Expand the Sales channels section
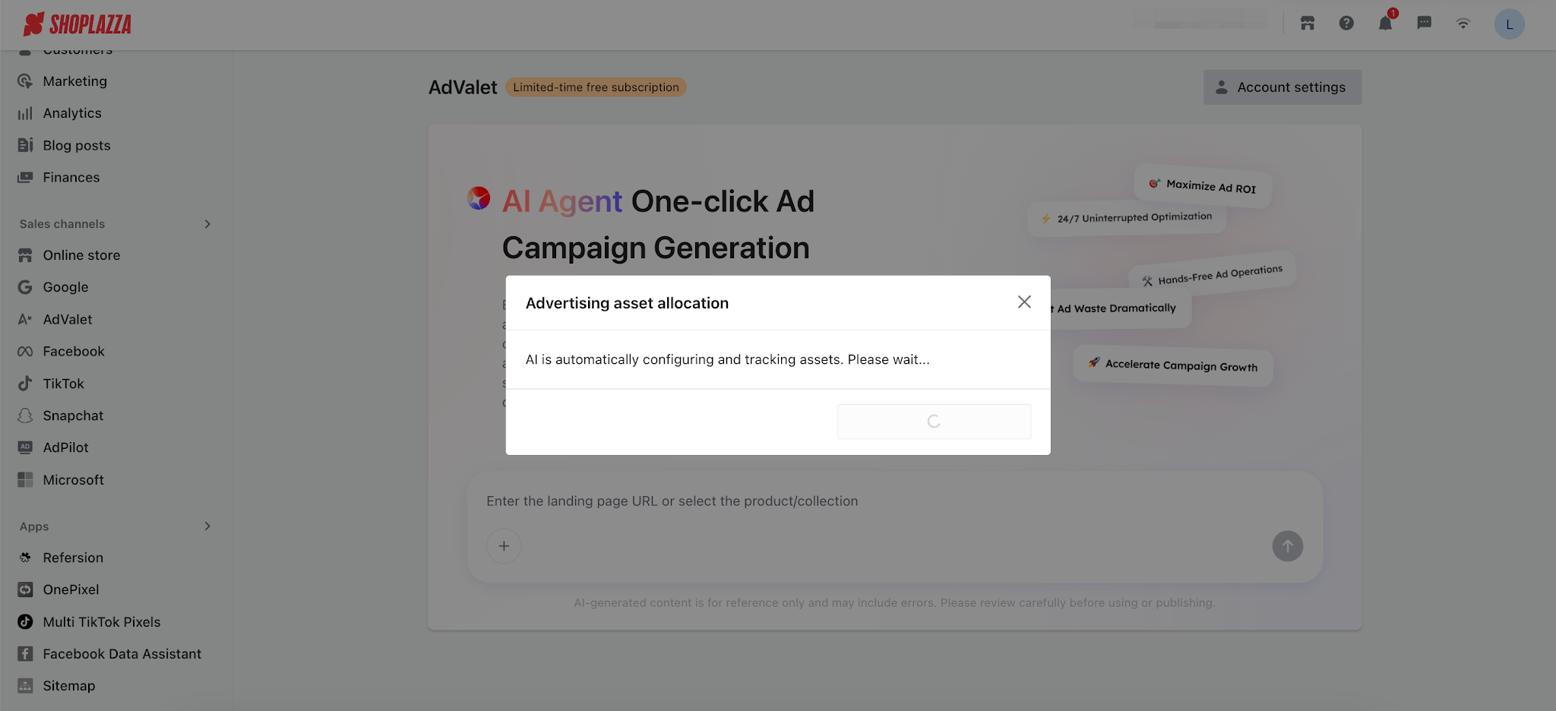 tap(207, 224)
